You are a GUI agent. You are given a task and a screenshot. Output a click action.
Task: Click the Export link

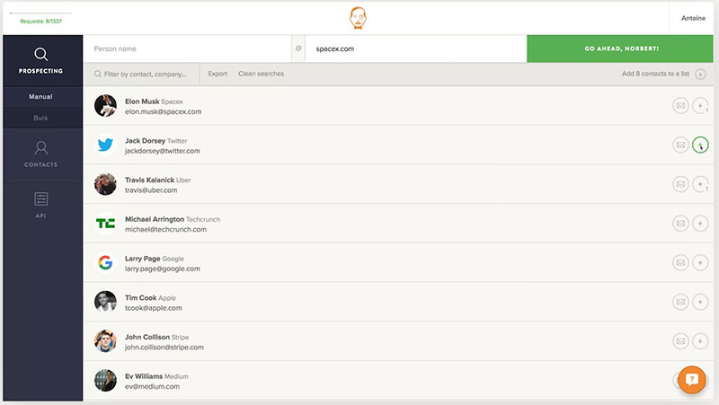coord(217,74)
